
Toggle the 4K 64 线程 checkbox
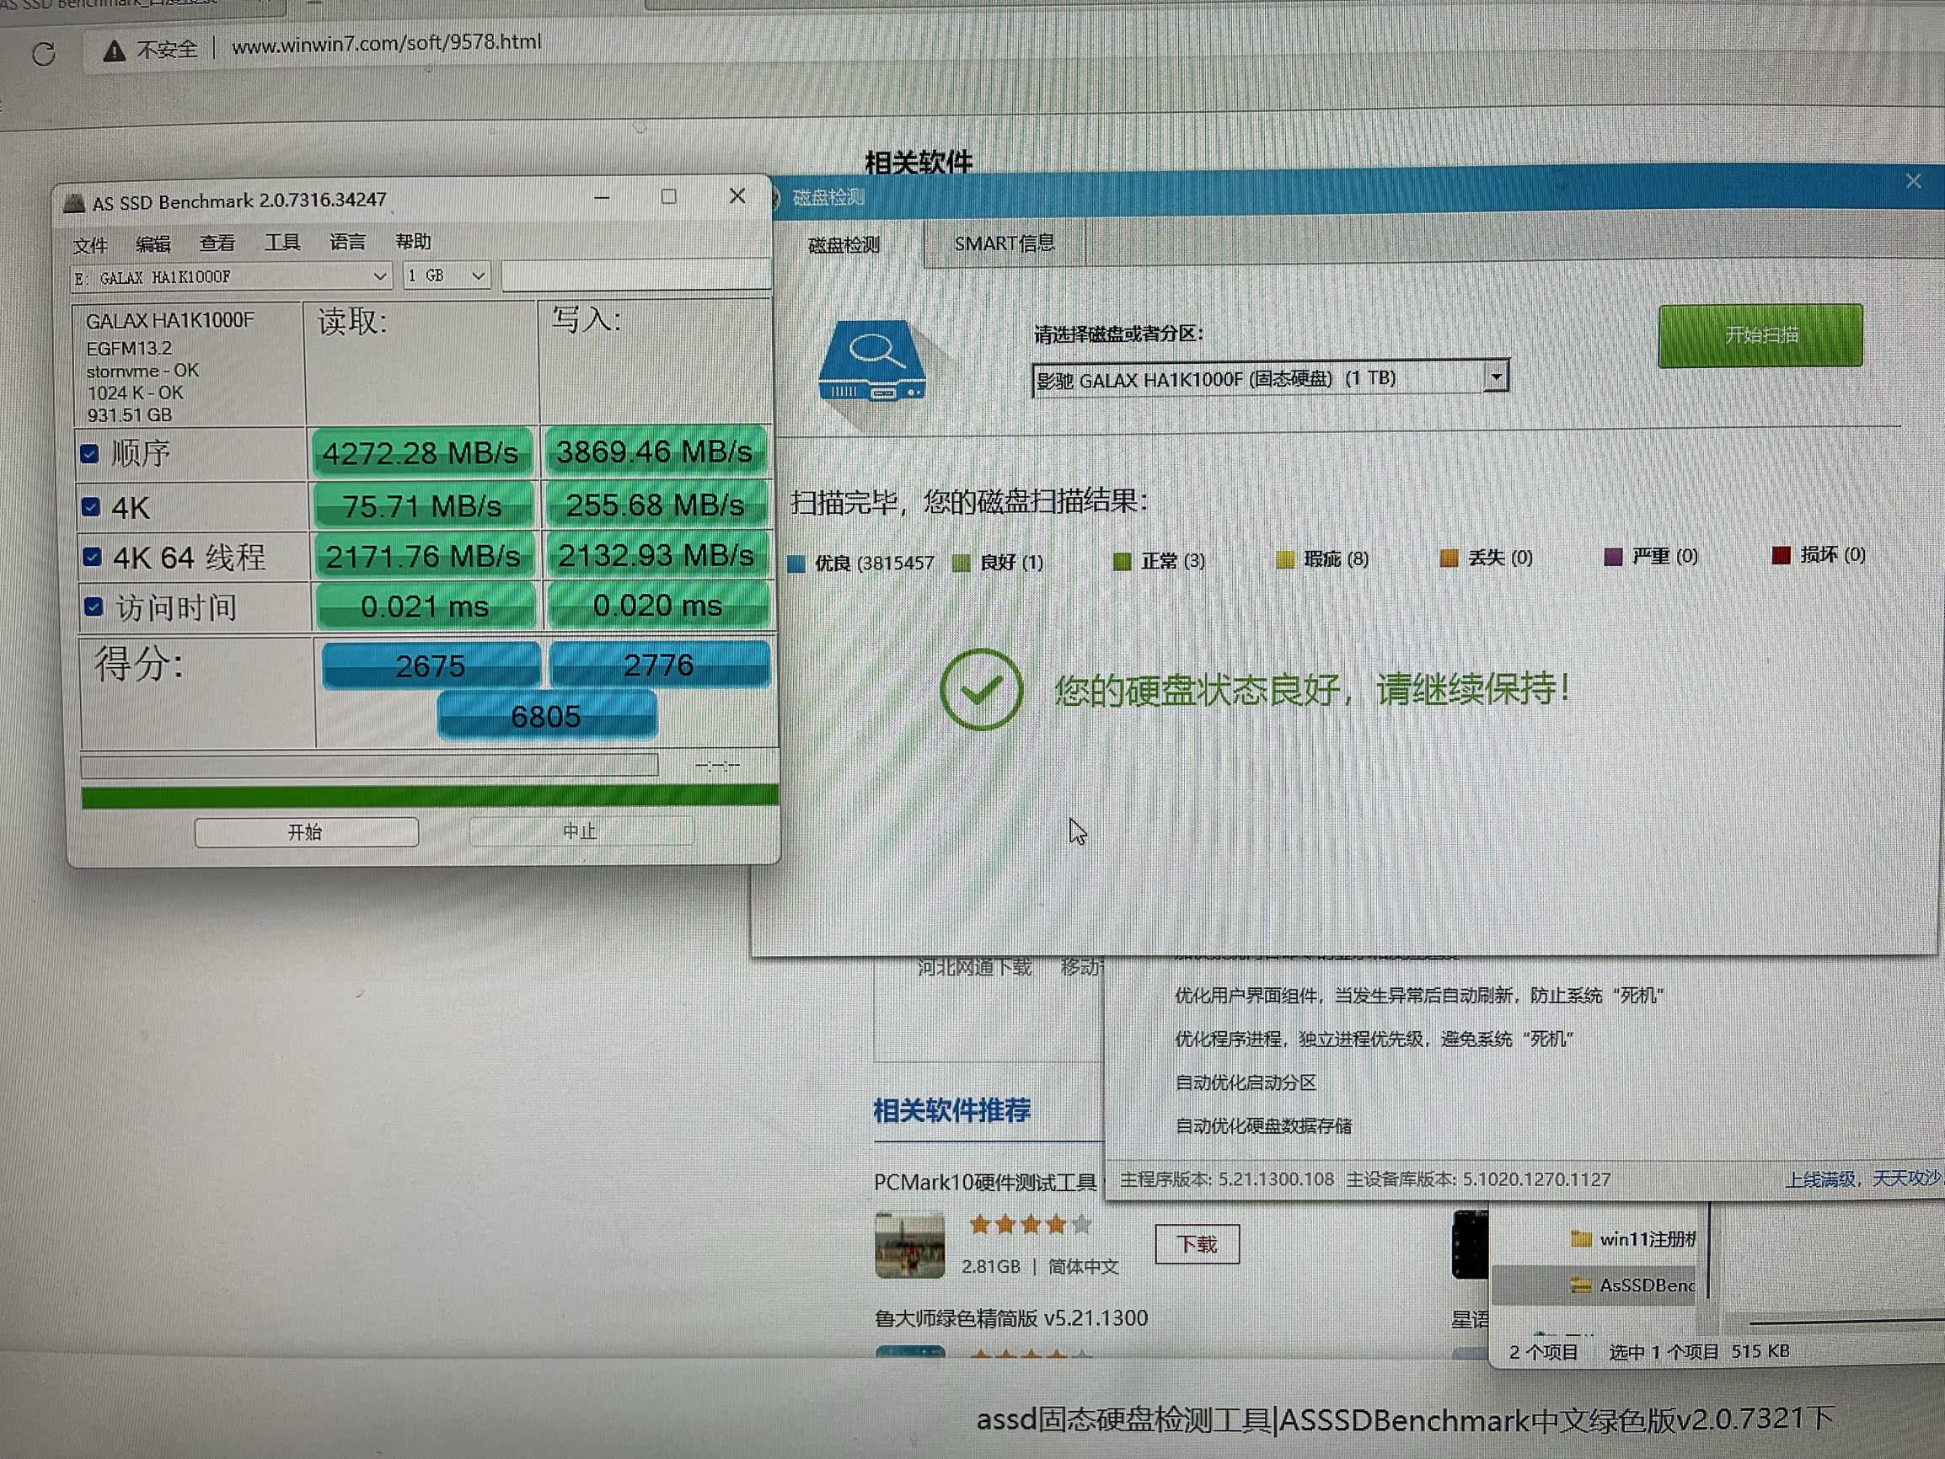[x=92, y=557]
